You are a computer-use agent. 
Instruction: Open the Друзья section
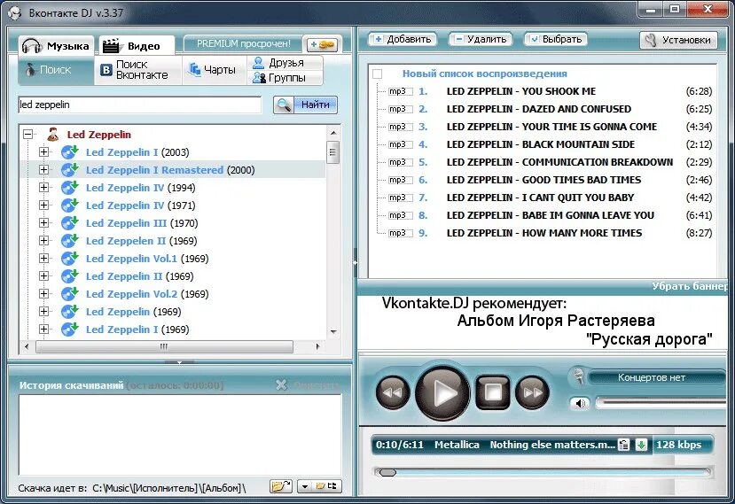285,63
